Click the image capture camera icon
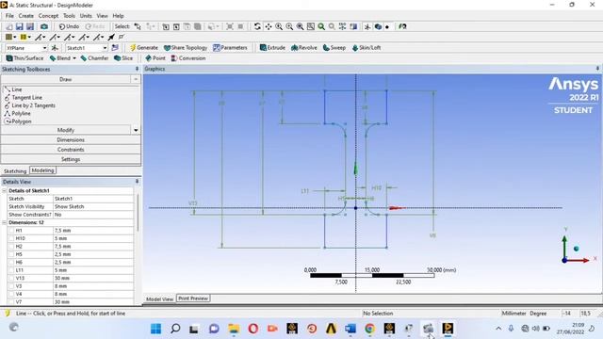603x339 pixels. point(44,26)
